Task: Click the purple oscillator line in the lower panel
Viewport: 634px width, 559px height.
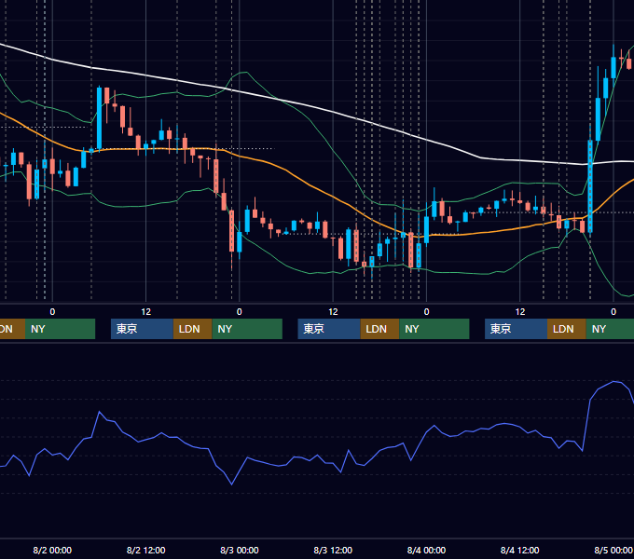Action: pyautogui.click(x=317, y=456)
